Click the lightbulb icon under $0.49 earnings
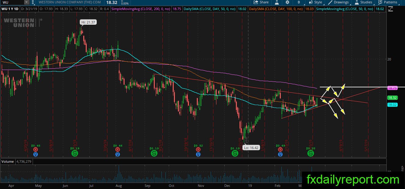Screen dimensions: 405x189 pos(280,154)
